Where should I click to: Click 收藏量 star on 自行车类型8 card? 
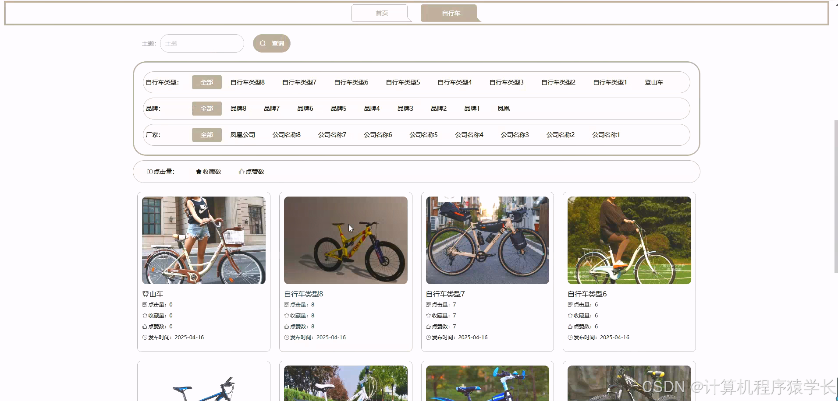tap(287, 316)
